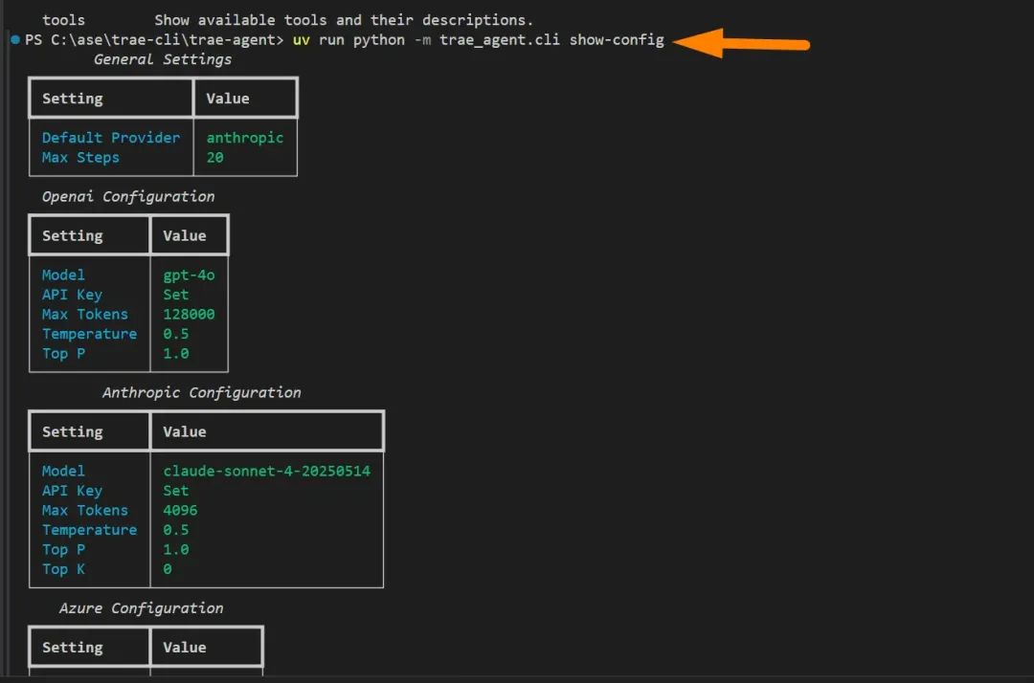Select the claude-sonnet-4-20250514 model name
Viewport: 1034px width, 683px height.
(x=266, y=471)
